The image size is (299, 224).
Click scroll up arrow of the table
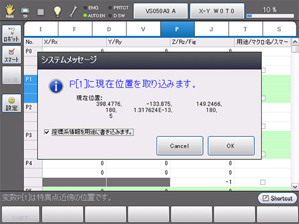point(295,42)
